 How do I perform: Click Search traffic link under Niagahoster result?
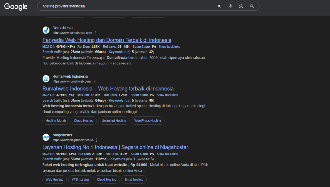coord(52,159)
